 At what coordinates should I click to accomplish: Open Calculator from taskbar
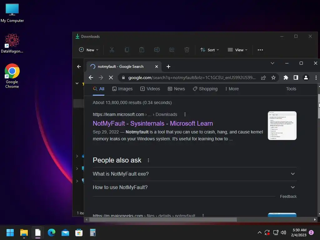92,232
